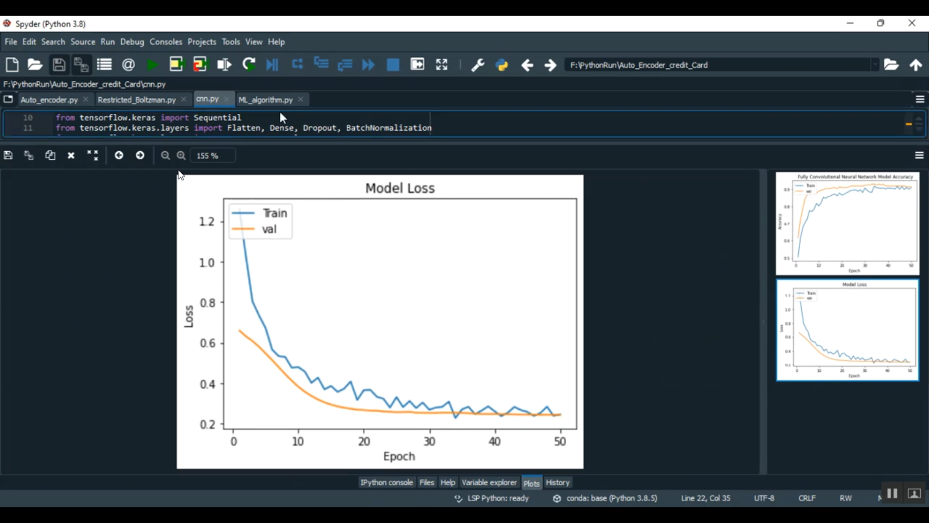Run the file with the green play icon
The image size is (929, 523).
[x=152, y=65]
